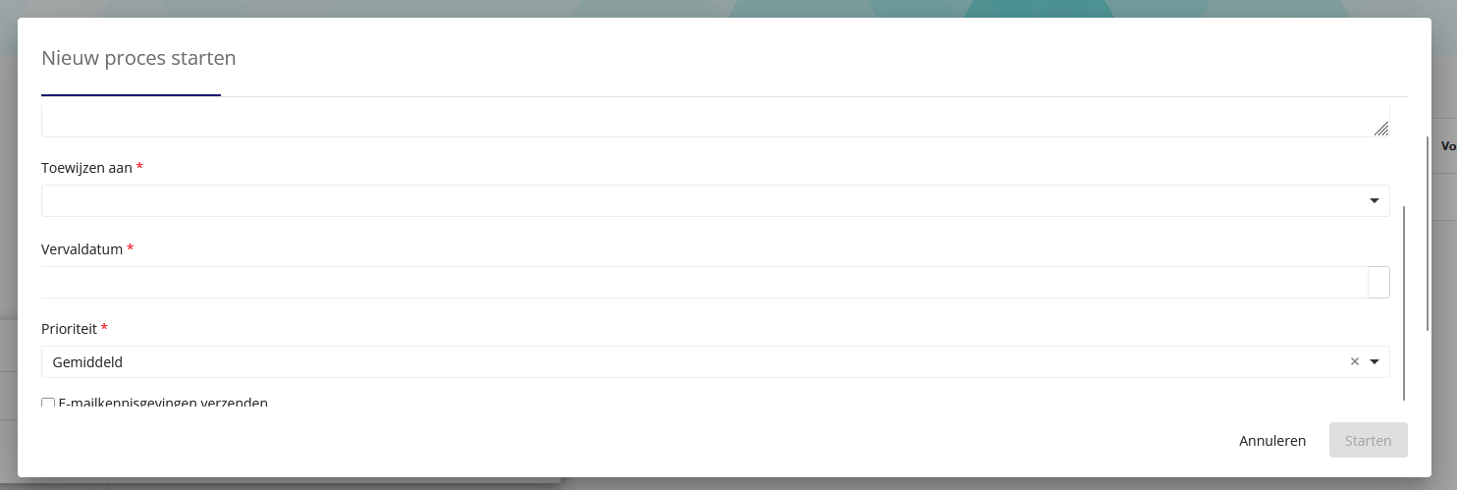This screenshot has height=490, width=1457.
Task: Click the Toewijzen aan field label
Action: click(86, 168)
